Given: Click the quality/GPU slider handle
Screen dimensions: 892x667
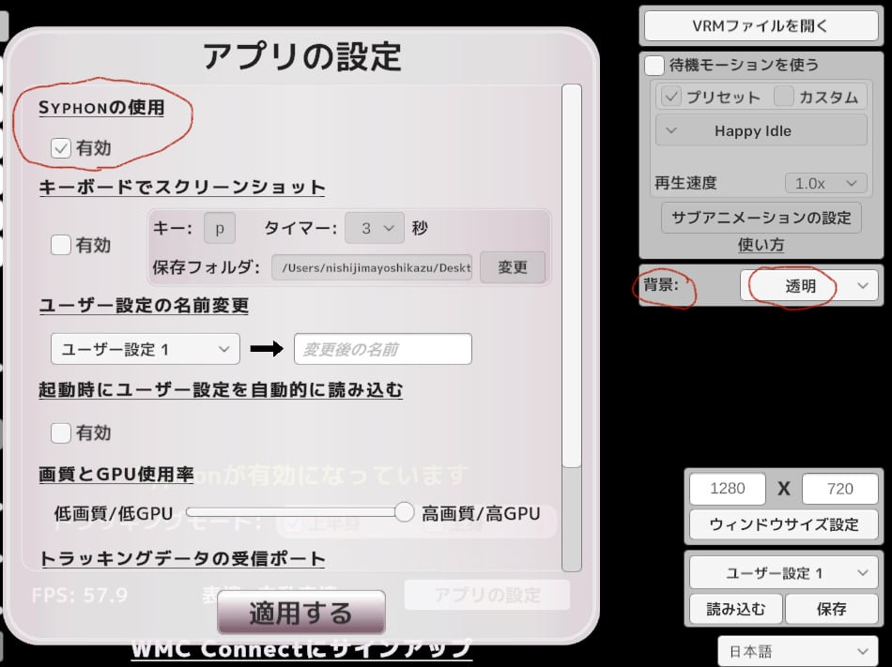Looking at the screenshot, I should 405,512.
